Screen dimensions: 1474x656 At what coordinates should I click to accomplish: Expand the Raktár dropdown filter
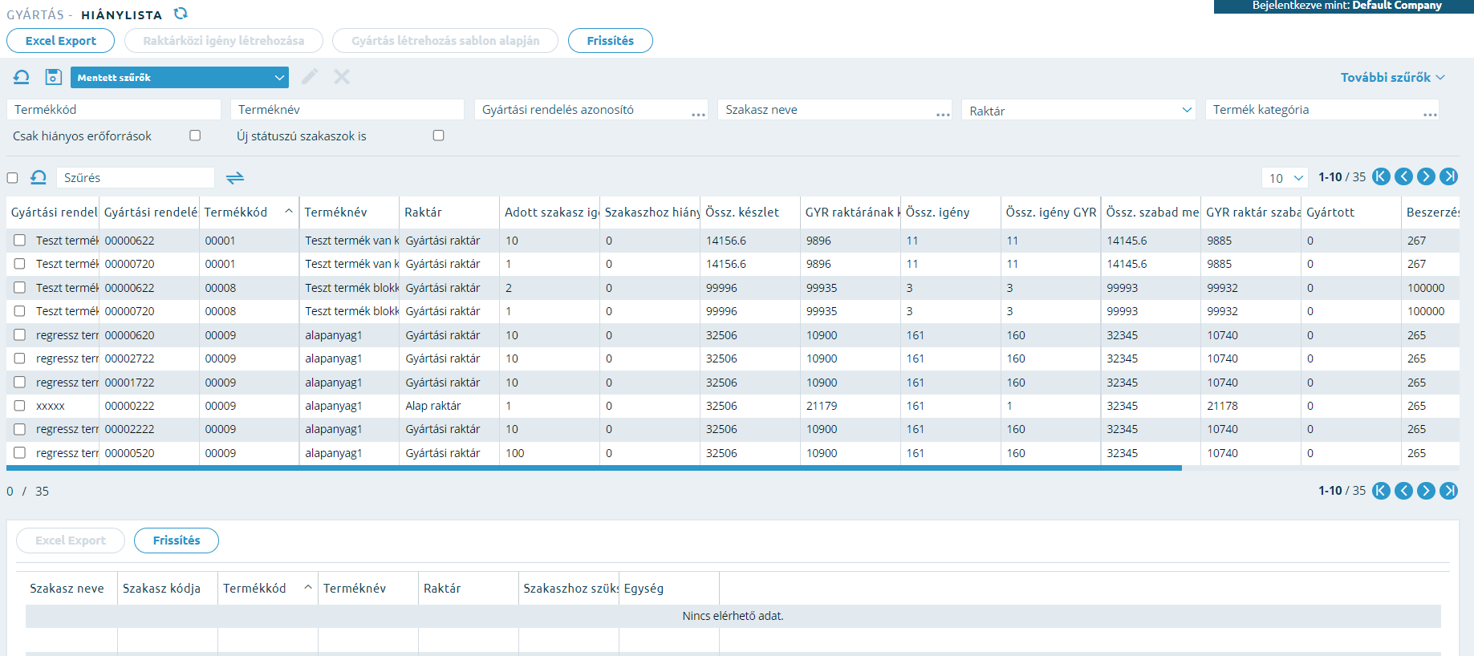pos(1078,111)
